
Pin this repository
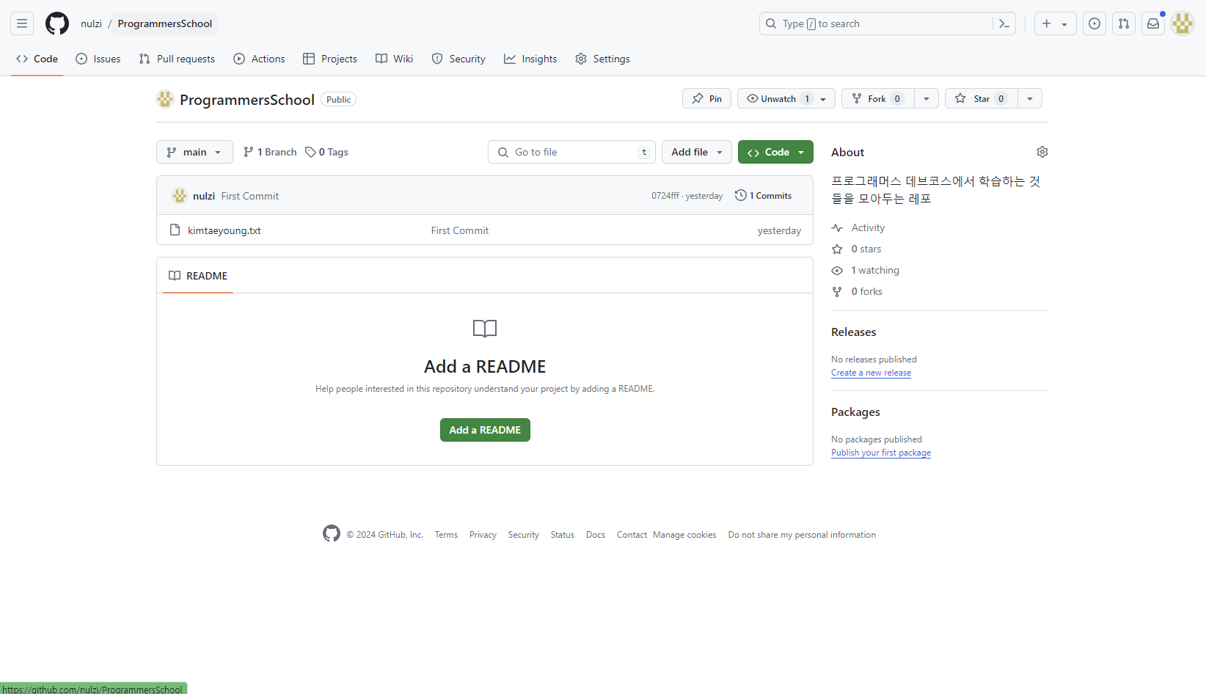pos(706,98)
